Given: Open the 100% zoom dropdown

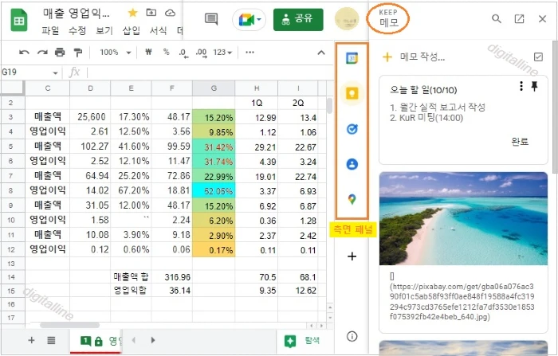Looking at the screenshot, I should point(116,53).
